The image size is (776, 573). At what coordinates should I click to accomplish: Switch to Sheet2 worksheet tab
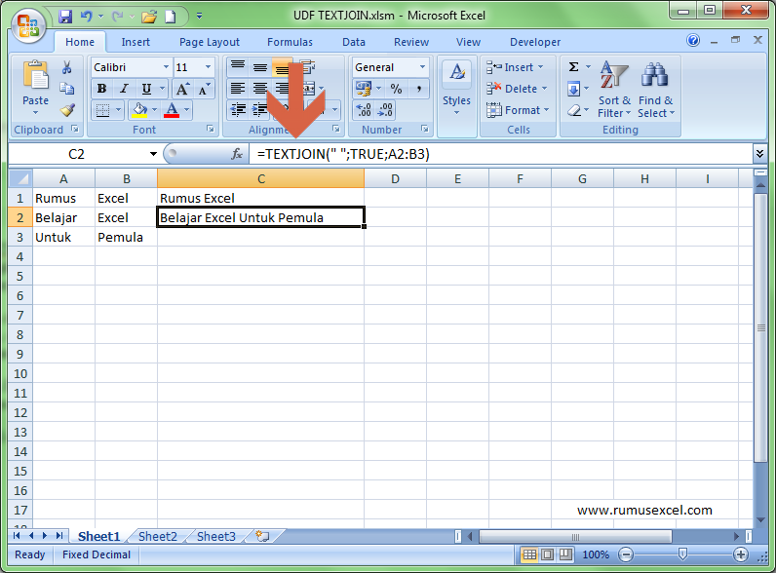[x=157, y=536]
